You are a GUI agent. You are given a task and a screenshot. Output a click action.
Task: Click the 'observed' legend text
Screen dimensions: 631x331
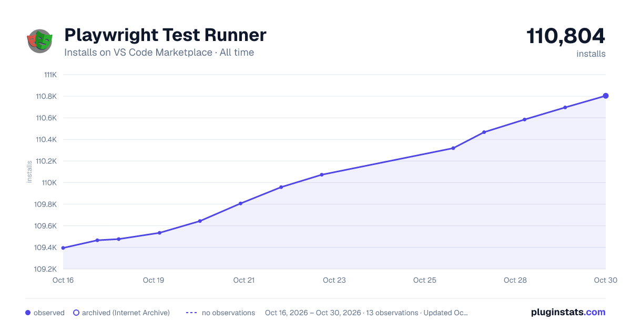(49, 313)
